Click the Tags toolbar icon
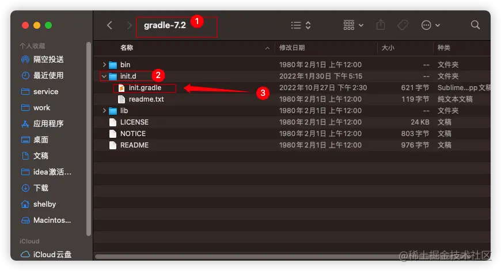The image size is (501, 271). (x=403, y=25)
